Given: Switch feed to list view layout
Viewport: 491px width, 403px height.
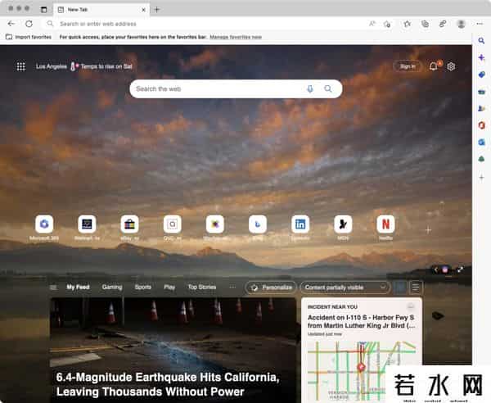Looking at the screenshot, I should pyautogui.click(x=416, y=288).
